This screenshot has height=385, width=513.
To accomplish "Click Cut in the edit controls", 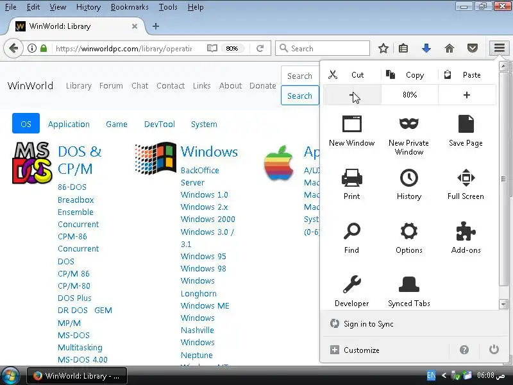I will 352,75.
